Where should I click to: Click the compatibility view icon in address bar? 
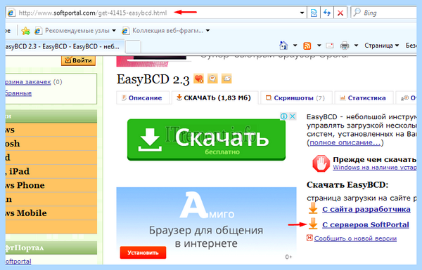314,13
